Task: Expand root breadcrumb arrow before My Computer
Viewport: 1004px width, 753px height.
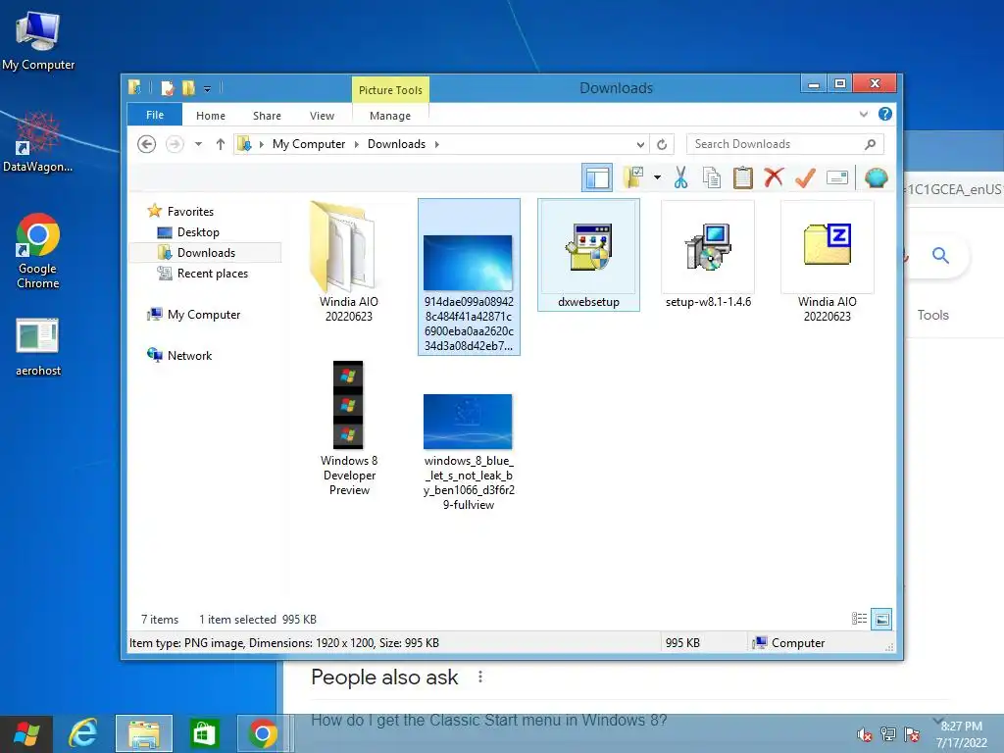Action: tap(261, 144)
